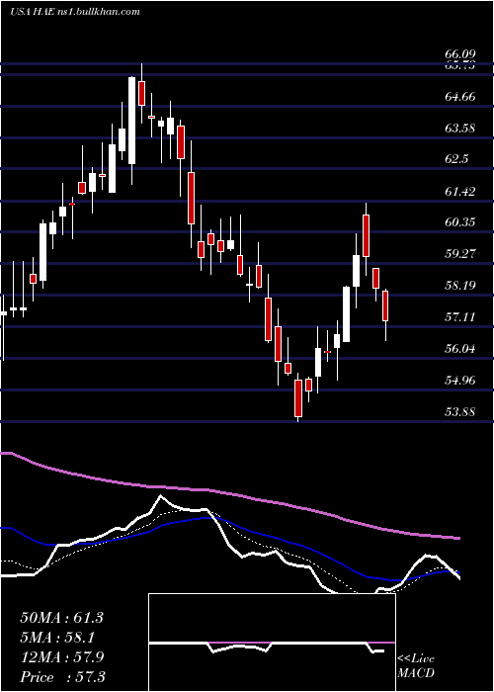Screen dimensions: 494x692
Task: Click the 62.5 price axis label
Action: point(456,160)
